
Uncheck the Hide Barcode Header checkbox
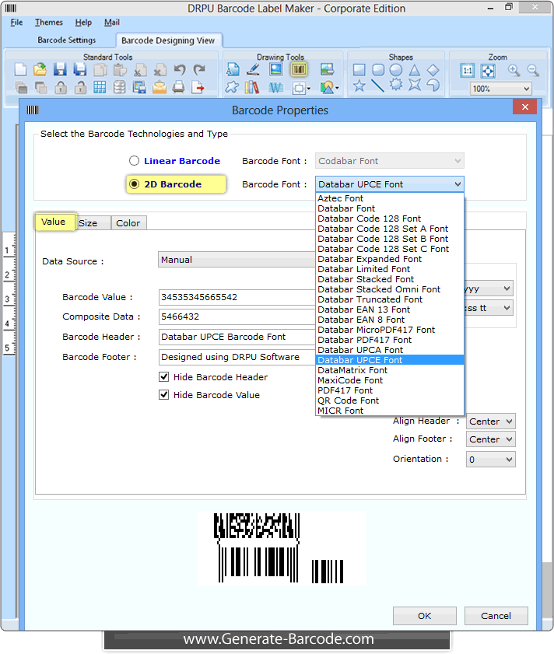click(164, 377)
